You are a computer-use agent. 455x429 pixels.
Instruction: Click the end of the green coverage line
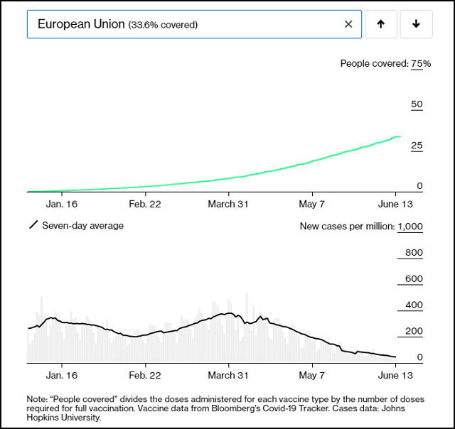pos(400,136)
